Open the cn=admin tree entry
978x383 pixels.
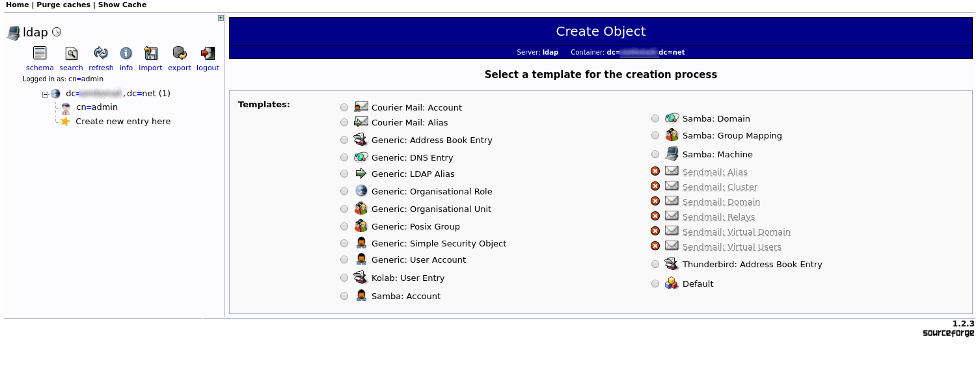point(97,107)
